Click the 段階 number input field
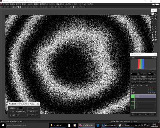Viewport: 160px width, 128px height. click(19, 108)
